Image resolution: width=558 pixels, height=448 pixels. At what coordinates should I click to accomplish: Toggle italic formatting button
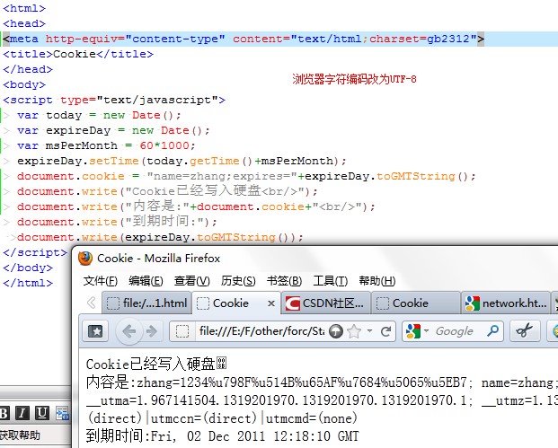click(23, 414)
